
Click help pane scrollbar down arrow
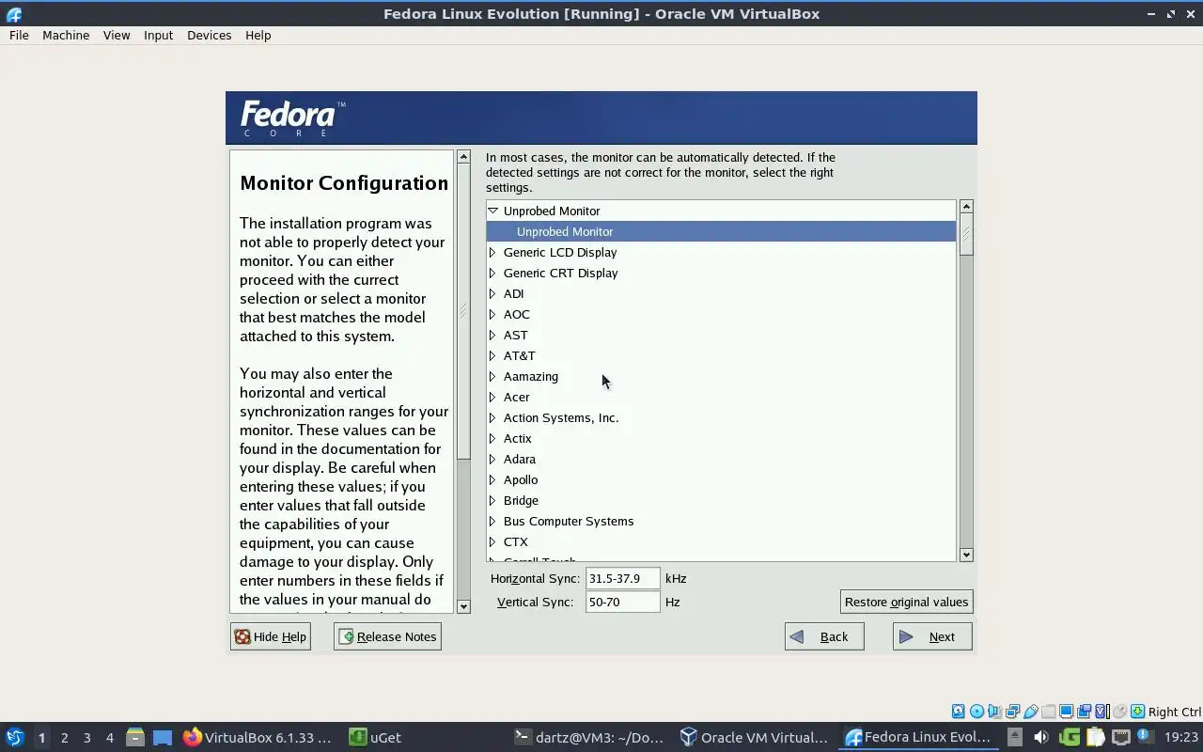pos(463,606)
